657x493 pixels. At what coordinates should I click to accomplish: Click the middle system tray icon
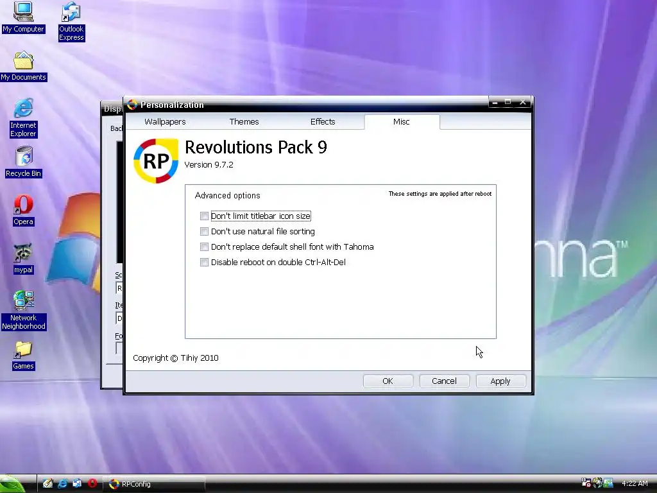pyautogui.click(x=597, y=483)
